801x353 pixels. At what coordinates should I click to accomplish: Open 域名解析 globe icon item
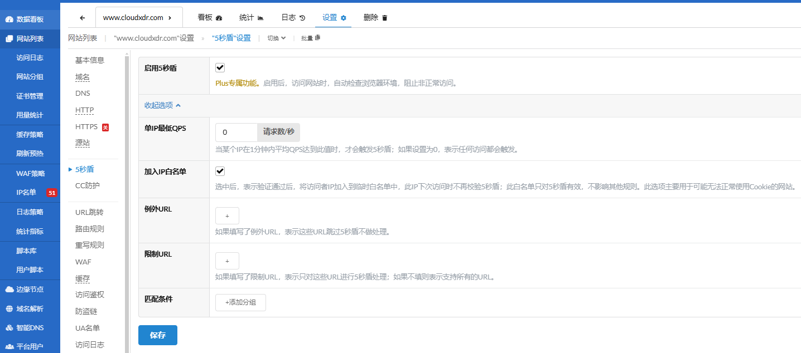click(x=30, y=309)
